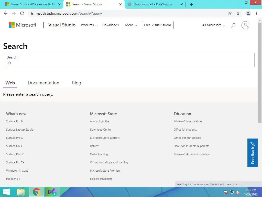Viewport: 262px width, 197px height.
Task: Open the Surface Pro X link
Action: click(x=14, y=138)
